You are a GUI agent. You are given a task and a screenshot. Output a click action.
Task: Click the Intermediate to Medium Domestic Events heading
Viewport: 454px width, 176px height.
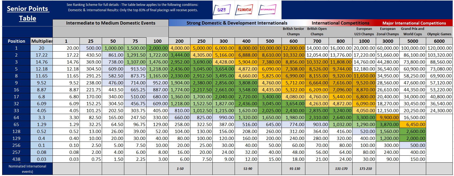111,23
